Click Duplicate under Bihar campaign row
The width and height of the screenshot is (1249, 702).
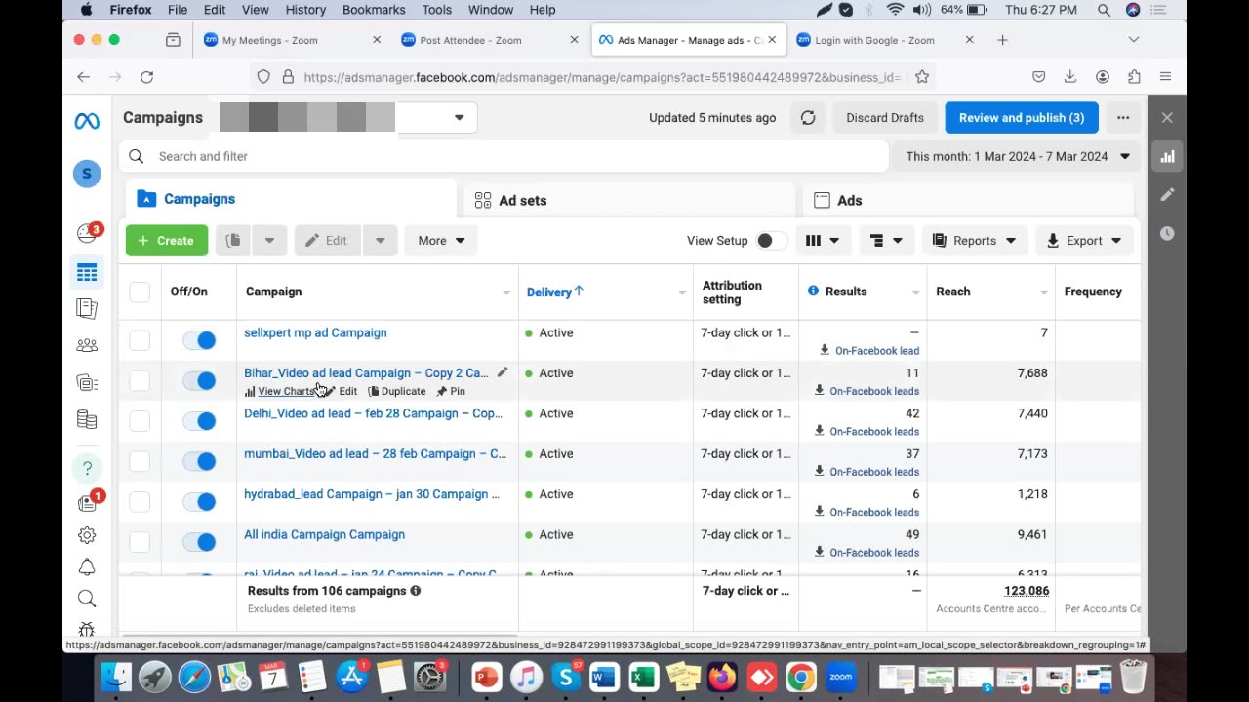coord(397,391)
